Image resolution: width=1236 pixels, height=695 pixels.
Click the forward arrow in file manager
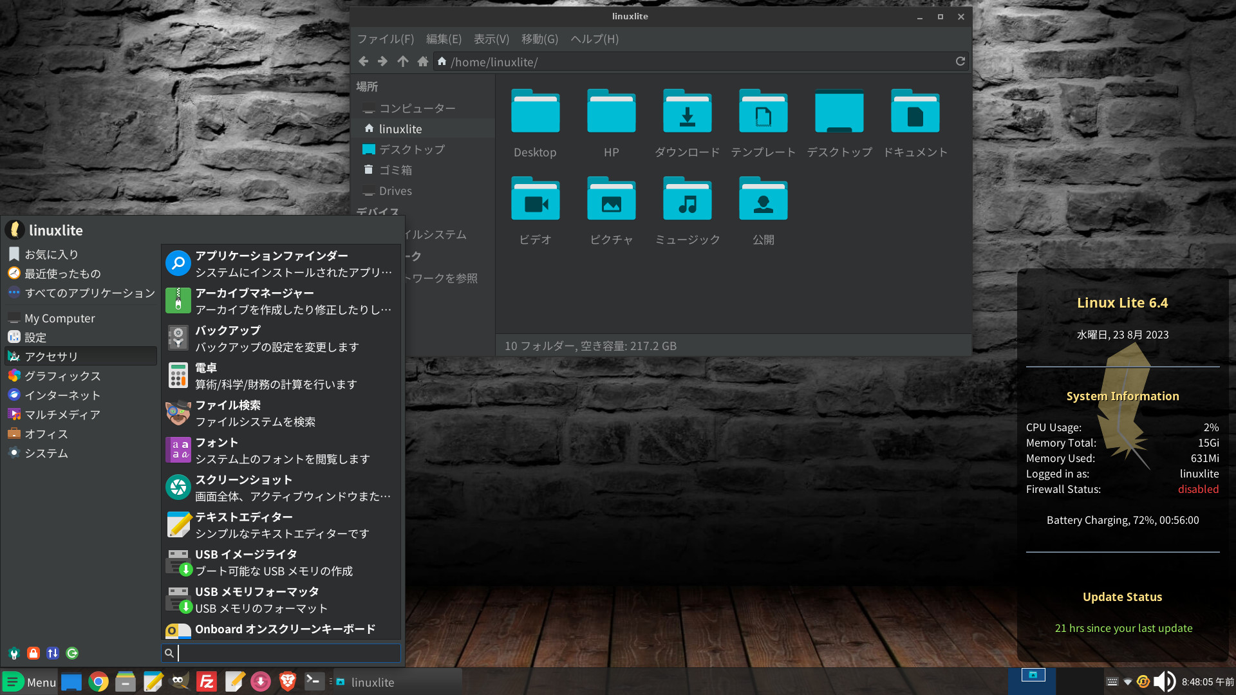point(382,61)
